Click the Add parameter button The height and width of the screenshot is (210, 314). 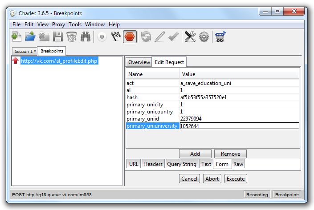click(195, 154)
